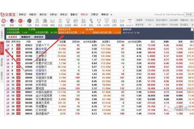194x129 pixels.
Task: Open history icon for row 00016
Action: coord(8,114)
